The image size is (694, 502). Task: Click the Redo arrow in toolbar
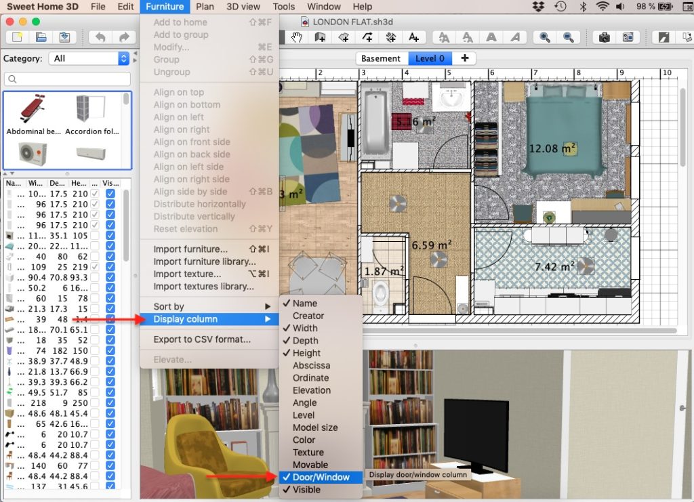pos(123,37)
